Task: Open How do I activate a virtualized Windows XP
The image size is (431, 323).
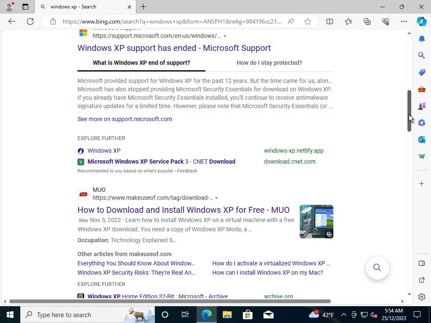Action: coord(271,263)
